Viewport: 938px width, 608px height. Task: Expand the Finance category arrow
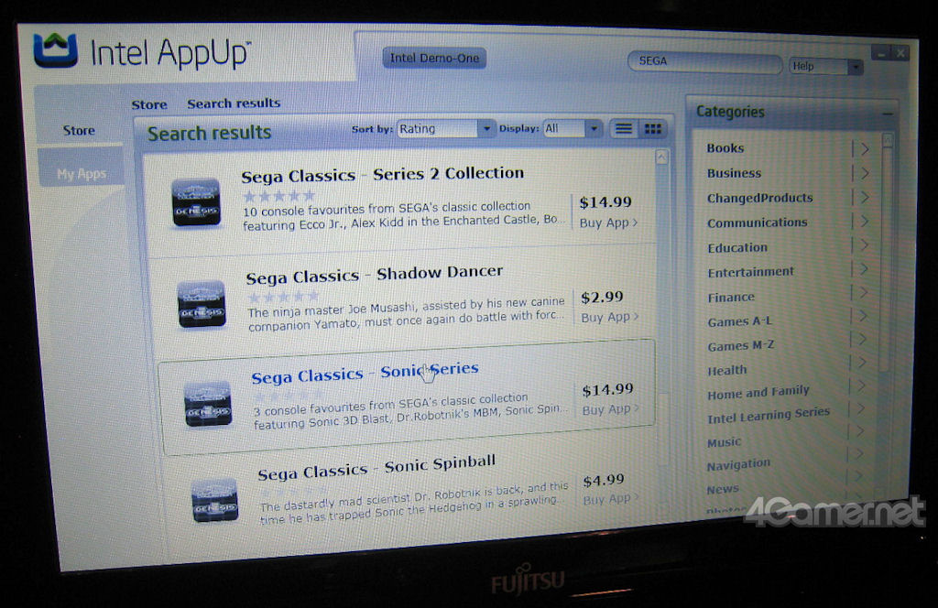tap(863, 293)
